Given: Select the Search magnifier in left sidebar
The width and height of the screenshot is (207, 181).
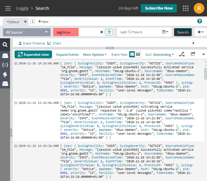Looking at the screenshot, I should (x=5, y=45).
